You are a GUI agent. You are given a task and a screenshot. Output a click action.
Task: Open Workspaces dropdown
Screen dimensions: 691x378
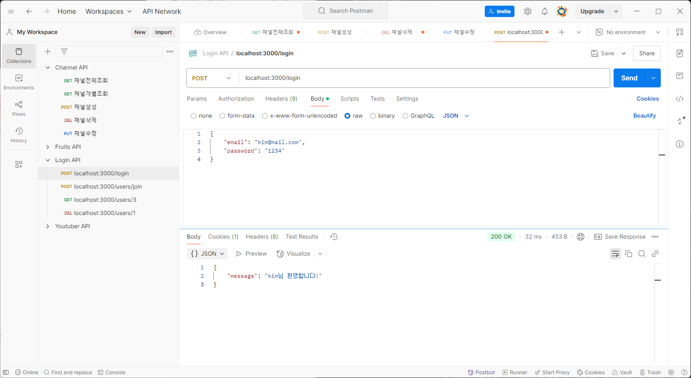[x=109, y=11]
